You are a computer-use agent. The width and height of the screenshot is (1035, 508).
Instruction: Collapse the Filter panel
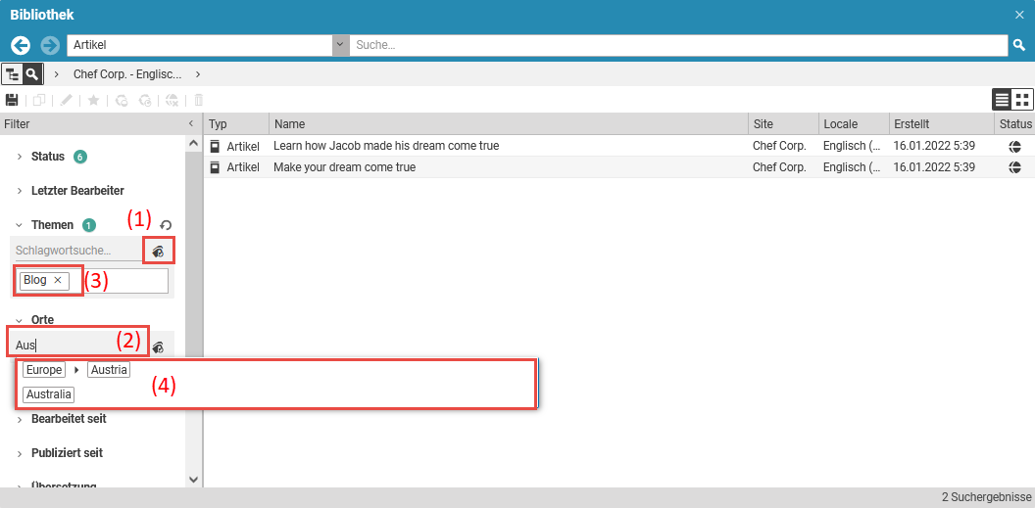click(191, 124)
